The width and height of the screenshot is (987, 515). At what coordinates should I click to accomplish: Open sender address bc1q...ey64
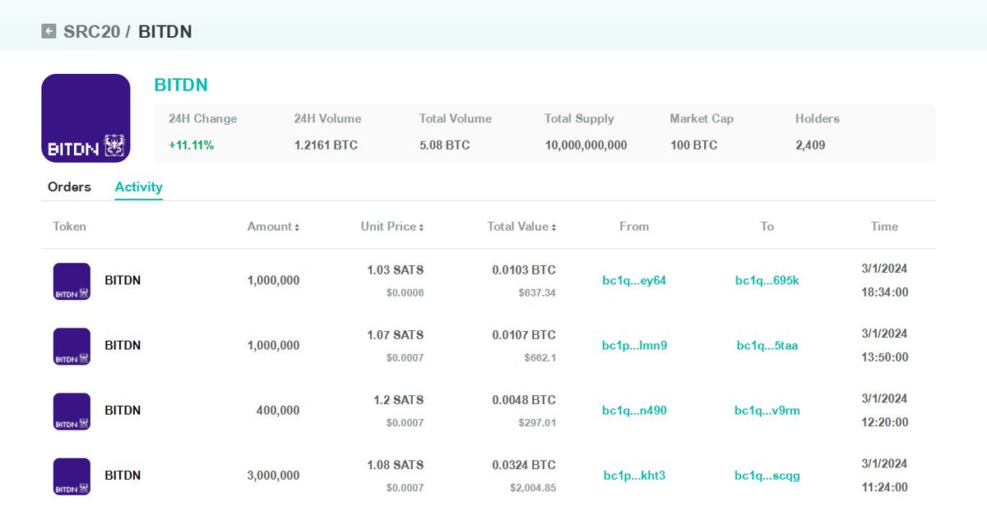point(634,281)
